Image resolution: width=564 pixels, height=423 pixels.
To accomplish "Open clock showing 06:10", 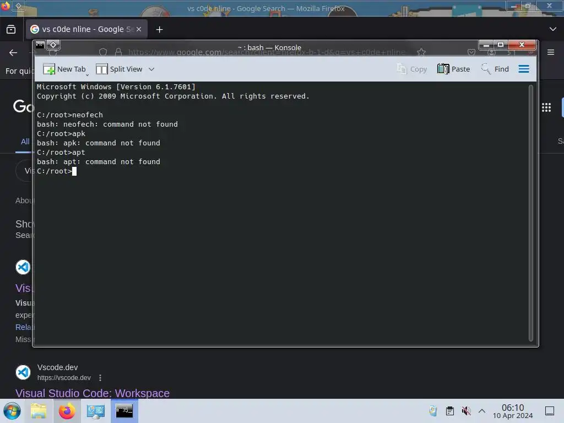I will (513, 411).
